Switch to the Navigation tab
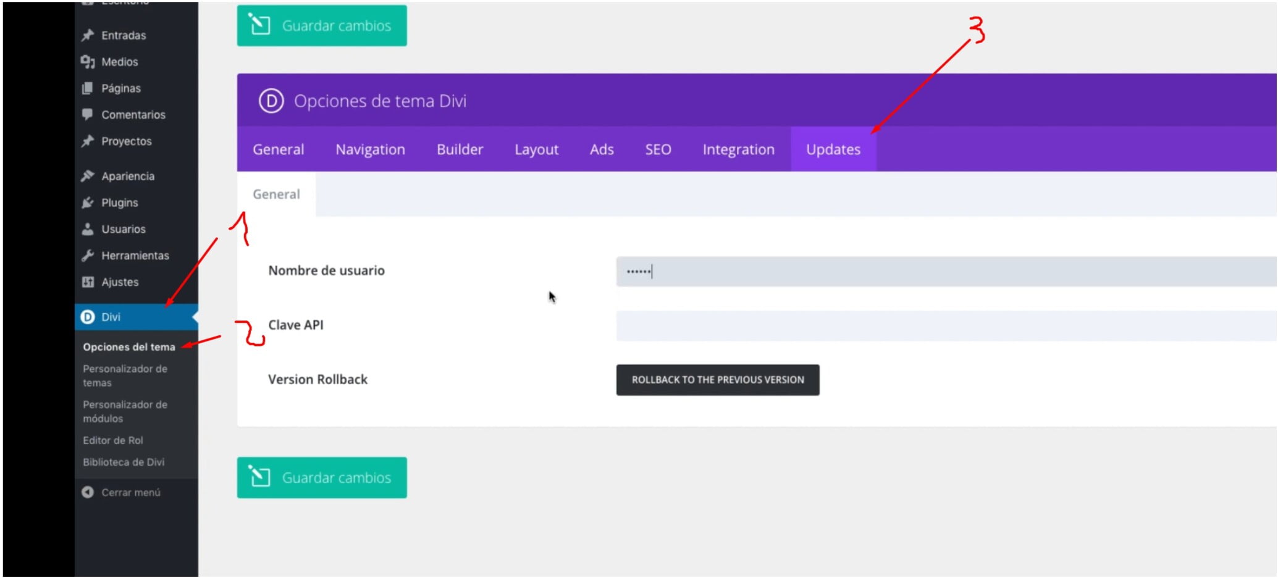Viewport: 1278px width, 578px height. pyautogui.click(x=371, y=149)
